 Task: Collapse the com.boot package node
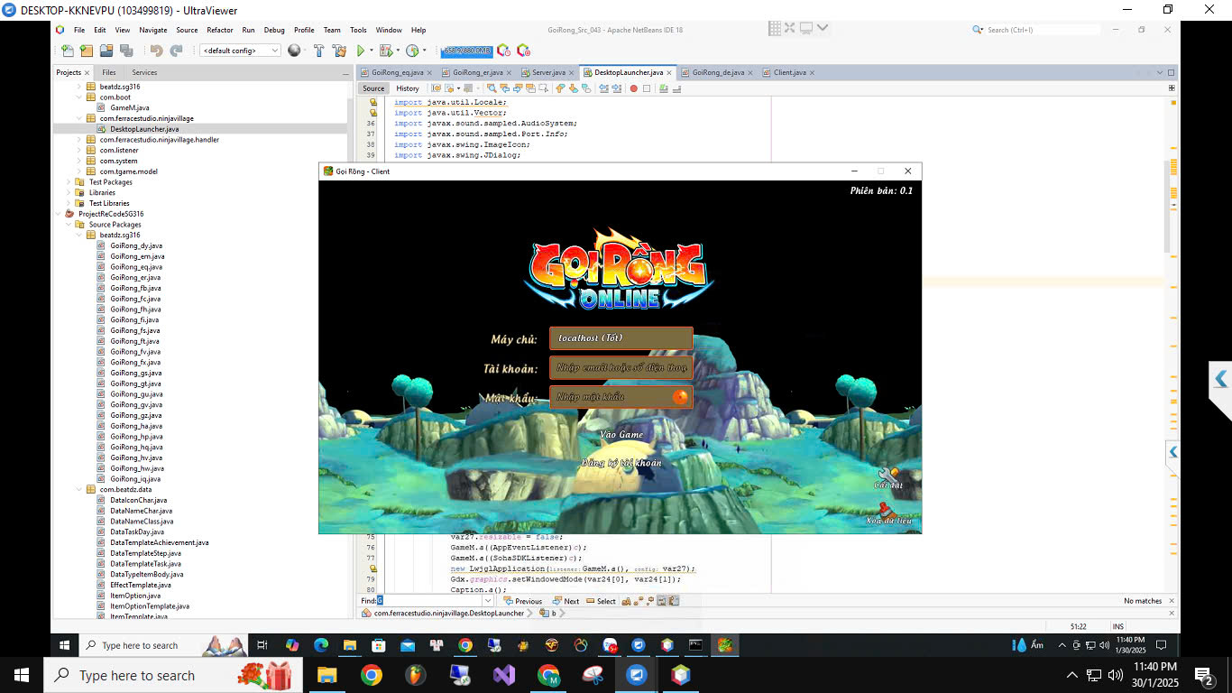pyautogui.click(x=79, y=97)
